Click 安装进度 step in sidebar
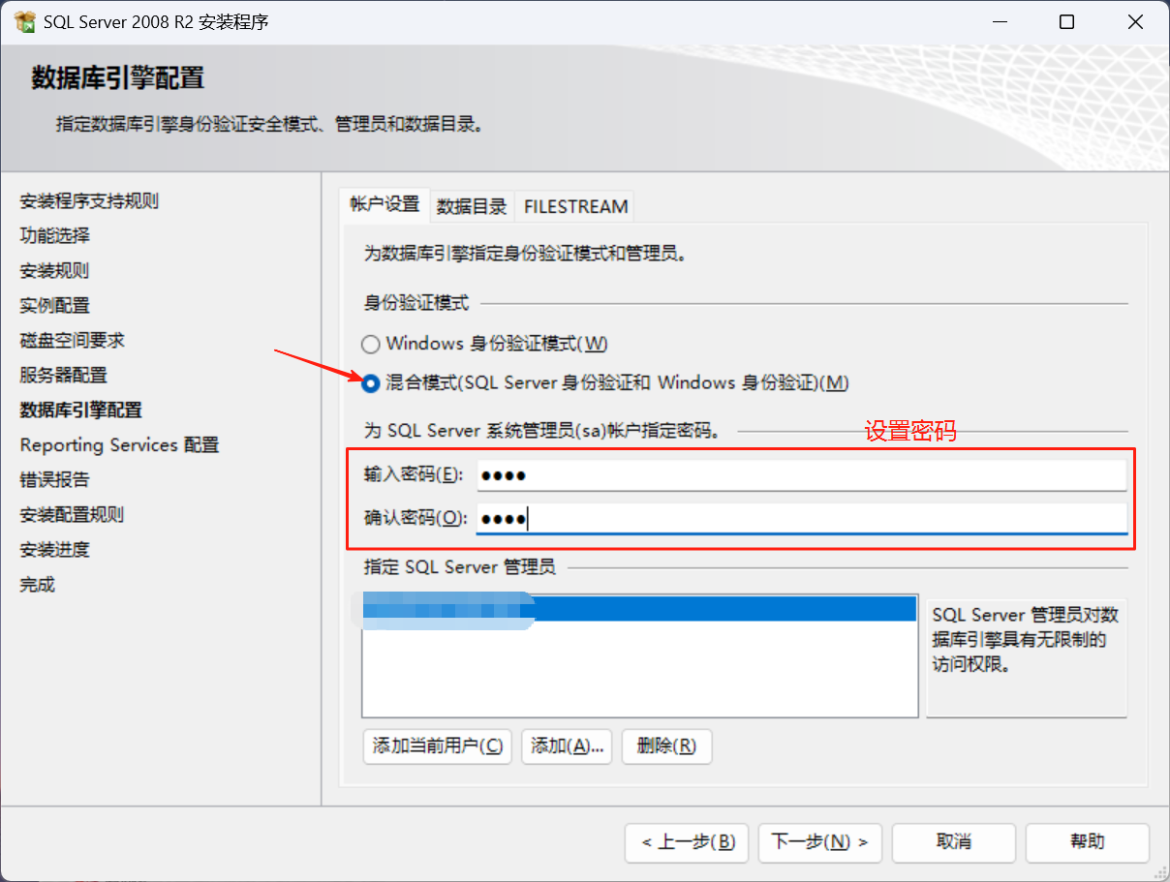The image size is (1170, 882). tap(55, 550)
